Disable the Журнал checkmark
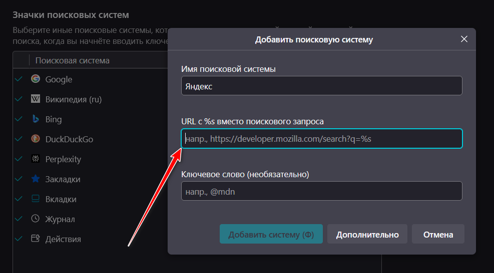This screenshot has width=494, height=273. tap(19, 219)
